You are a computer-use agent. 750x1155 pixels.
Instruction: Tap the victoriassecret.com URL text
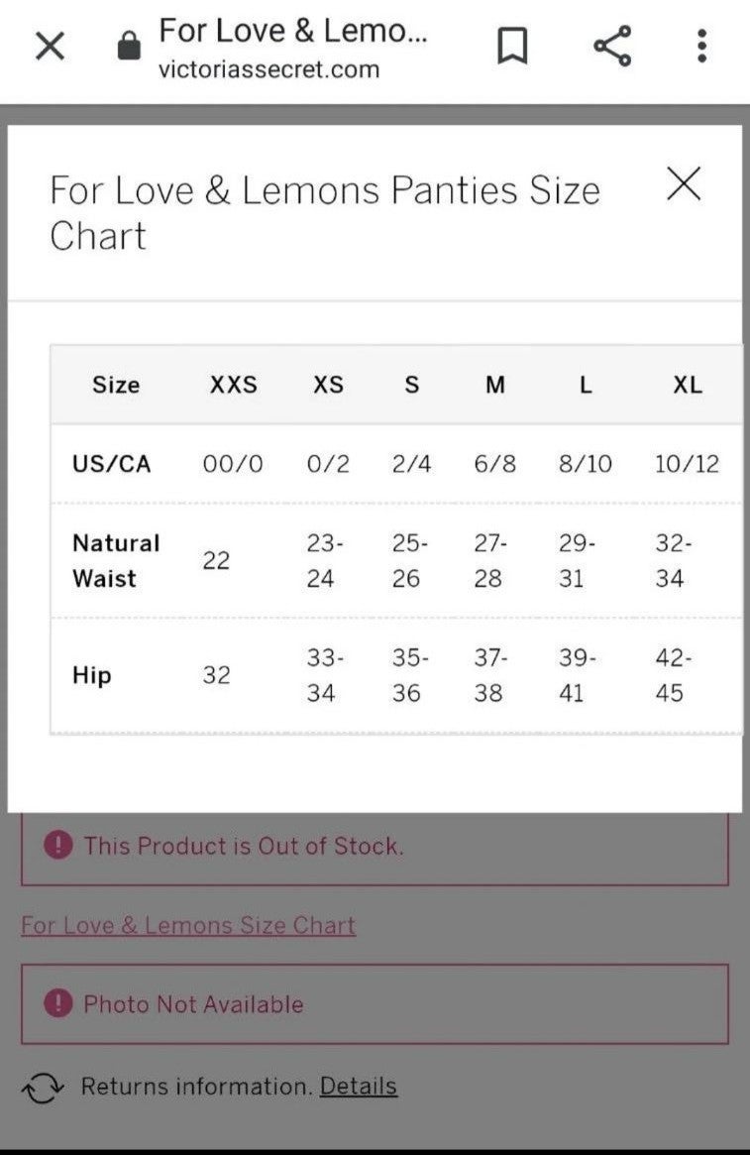click(269, 70)
